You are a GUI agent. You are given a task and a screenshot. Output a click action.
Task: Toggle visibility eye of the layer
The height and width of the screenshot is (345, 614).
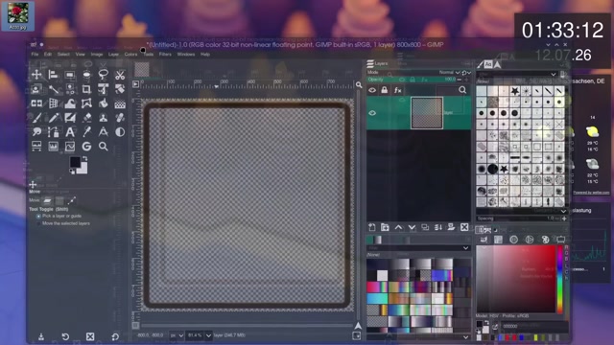(x=372, y=113)
